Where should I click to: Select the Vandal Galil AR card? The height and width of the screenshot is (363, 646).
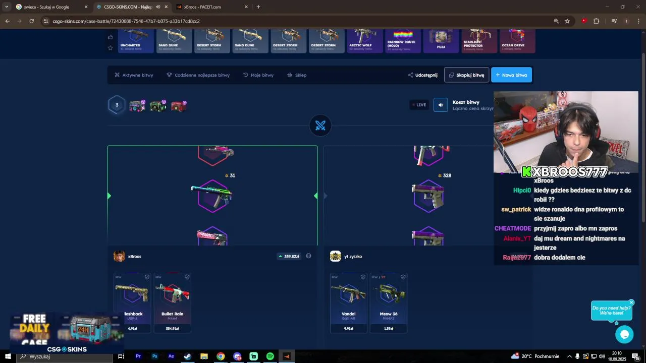(349, 303)
